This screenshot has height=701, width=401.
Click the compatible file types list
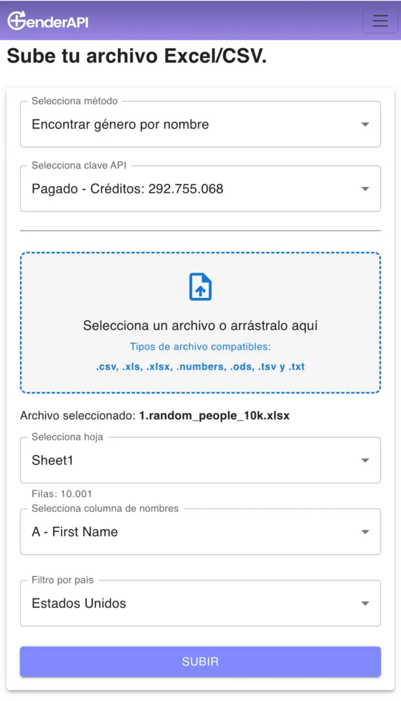(x=200, y=367)
